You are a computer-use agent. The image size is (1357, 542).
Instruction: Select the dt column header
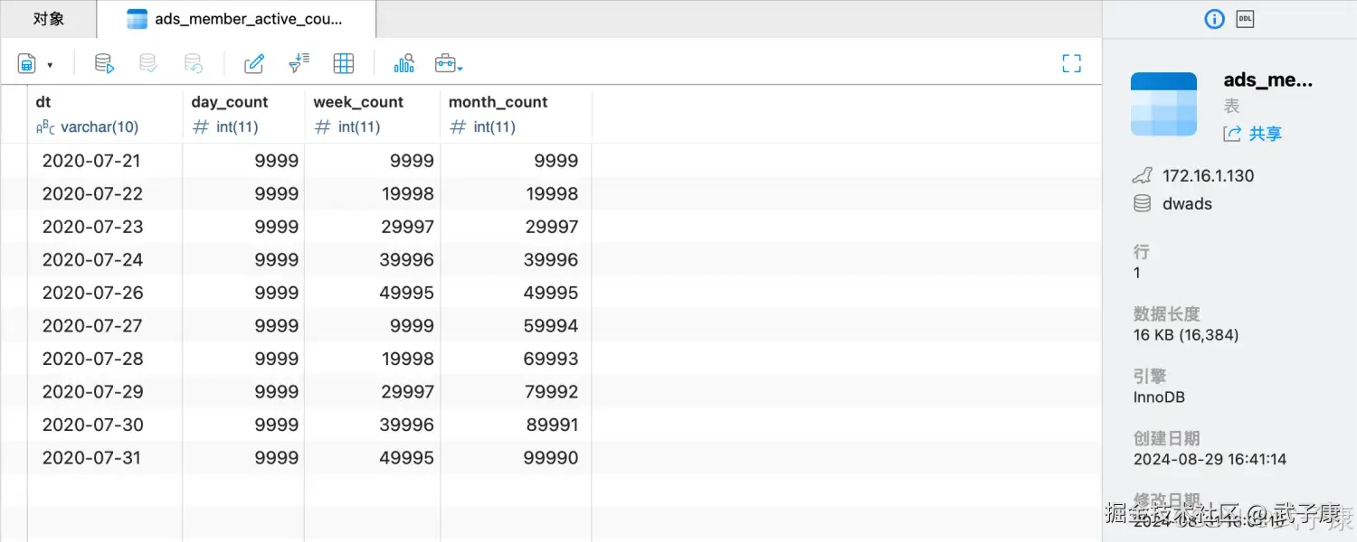43,102
